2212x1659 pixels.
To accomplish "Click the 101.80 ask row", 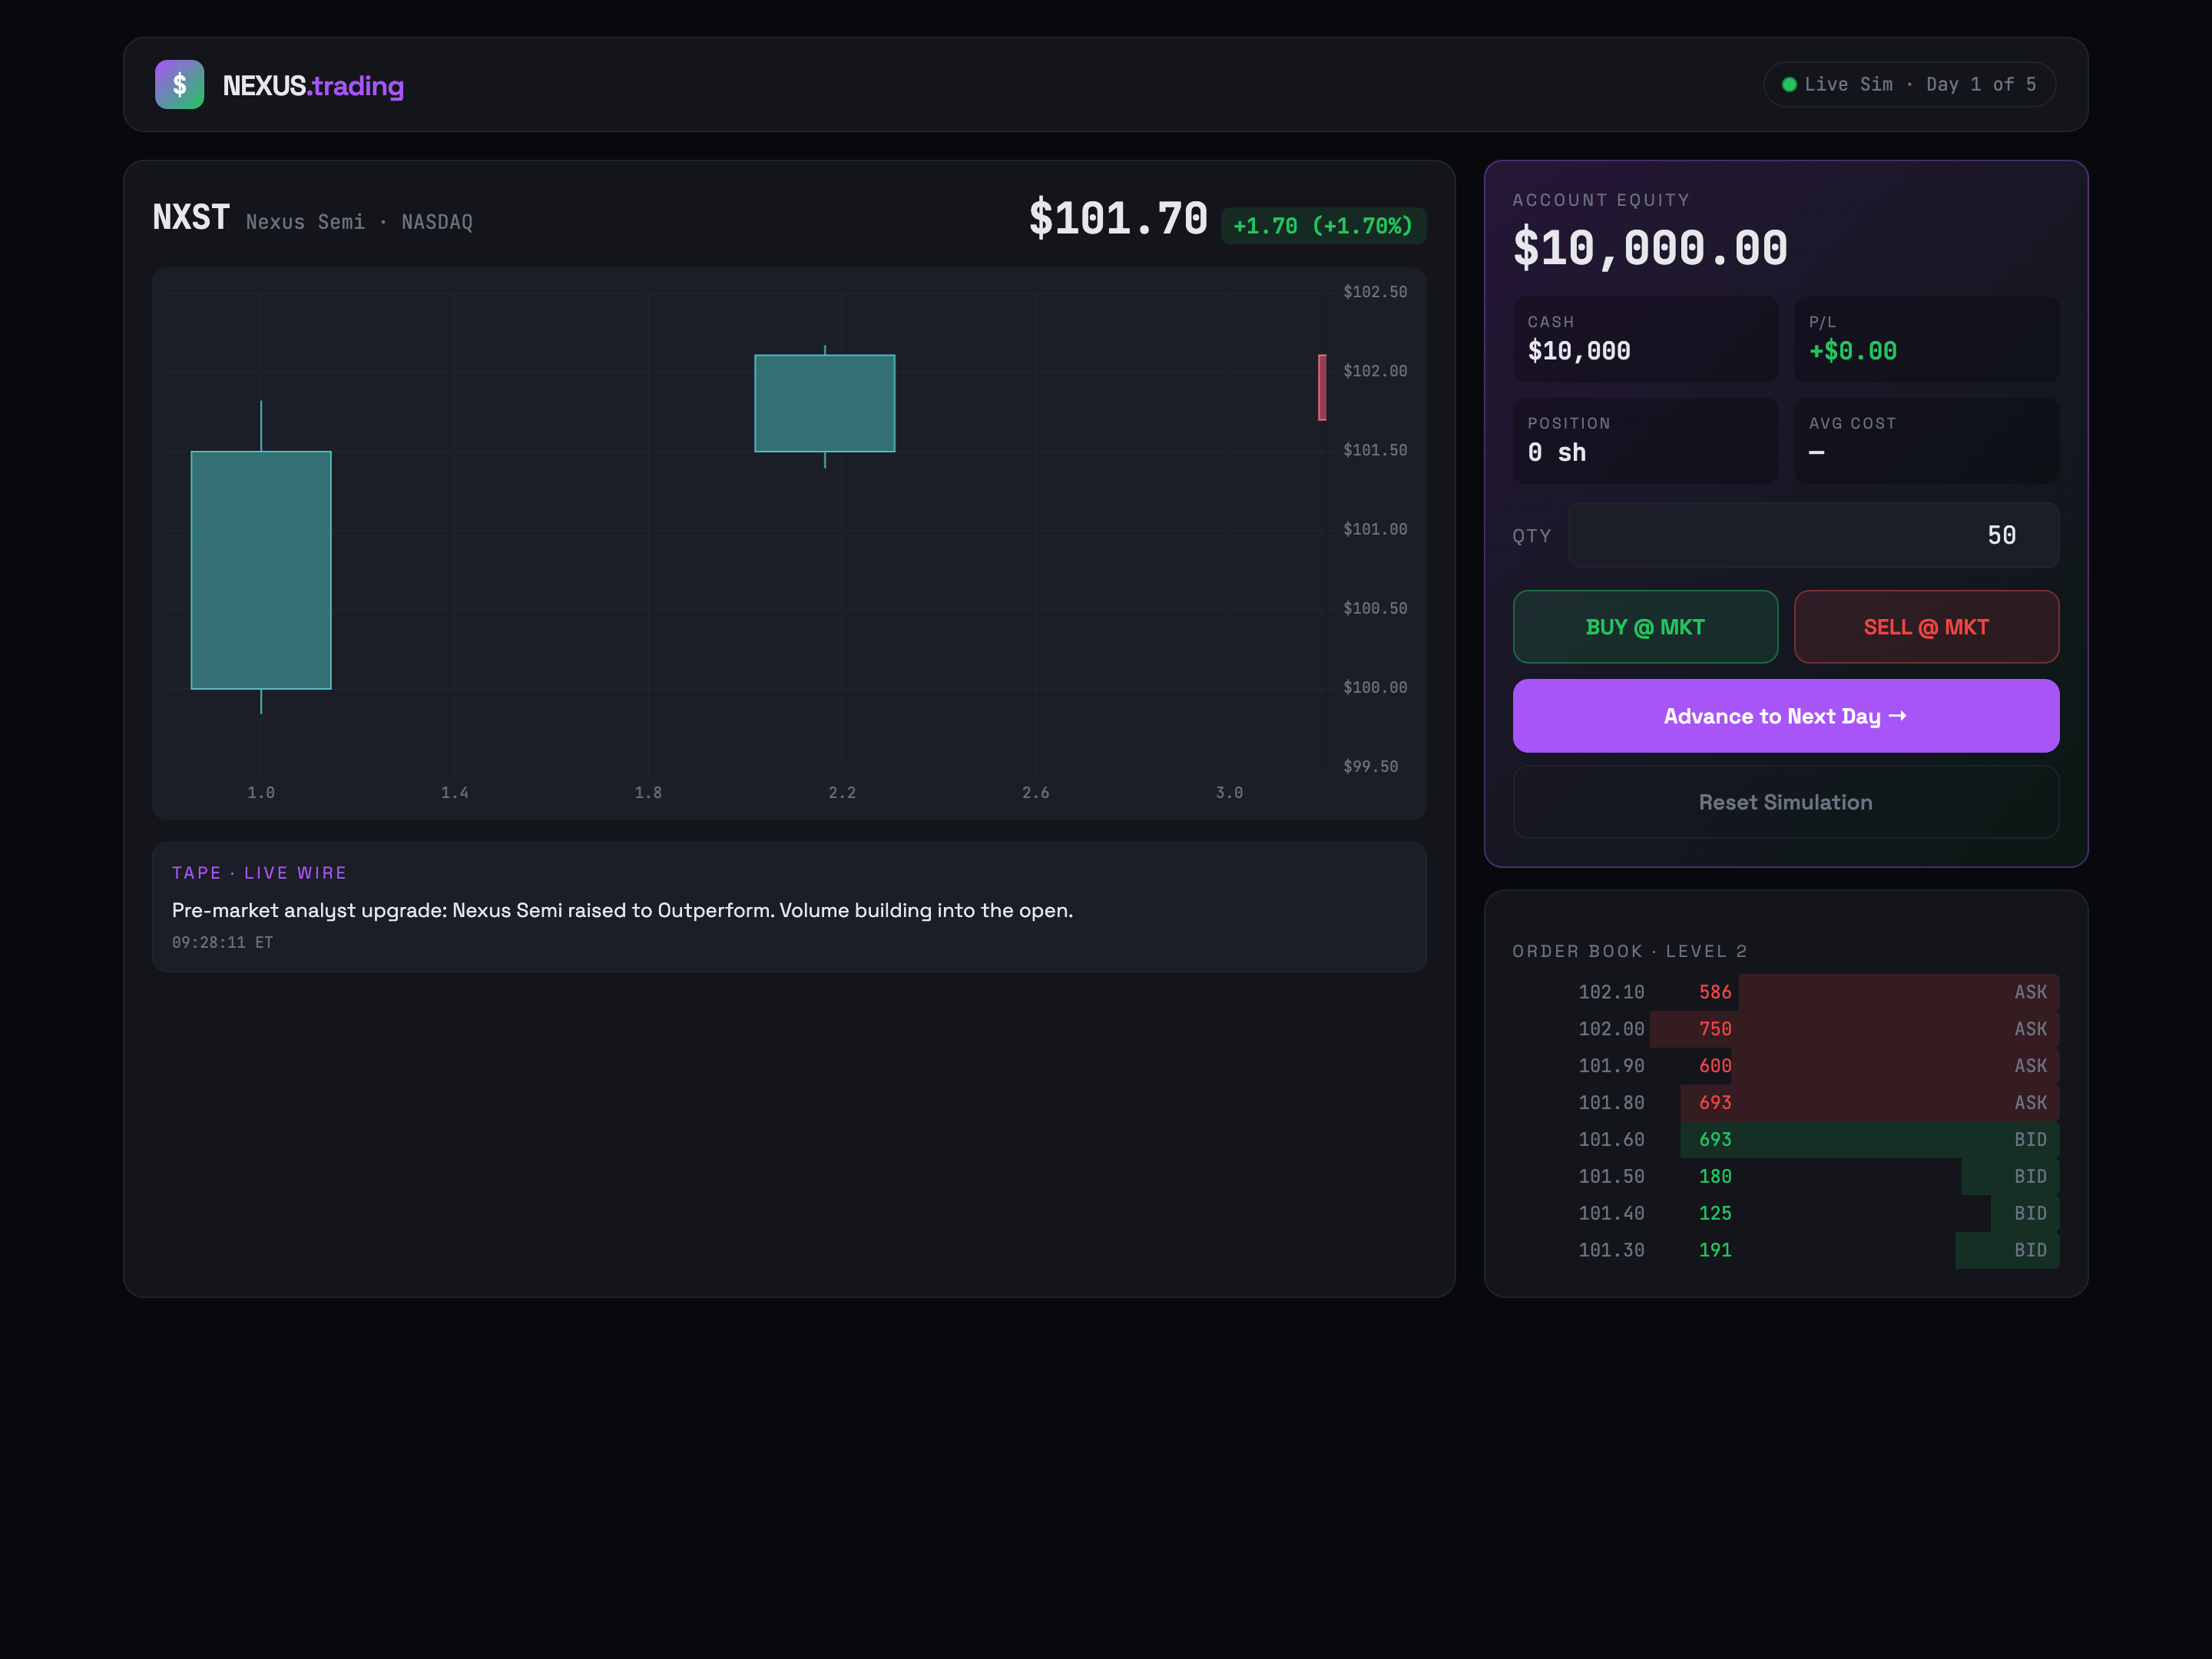I will [1786, 1103].
